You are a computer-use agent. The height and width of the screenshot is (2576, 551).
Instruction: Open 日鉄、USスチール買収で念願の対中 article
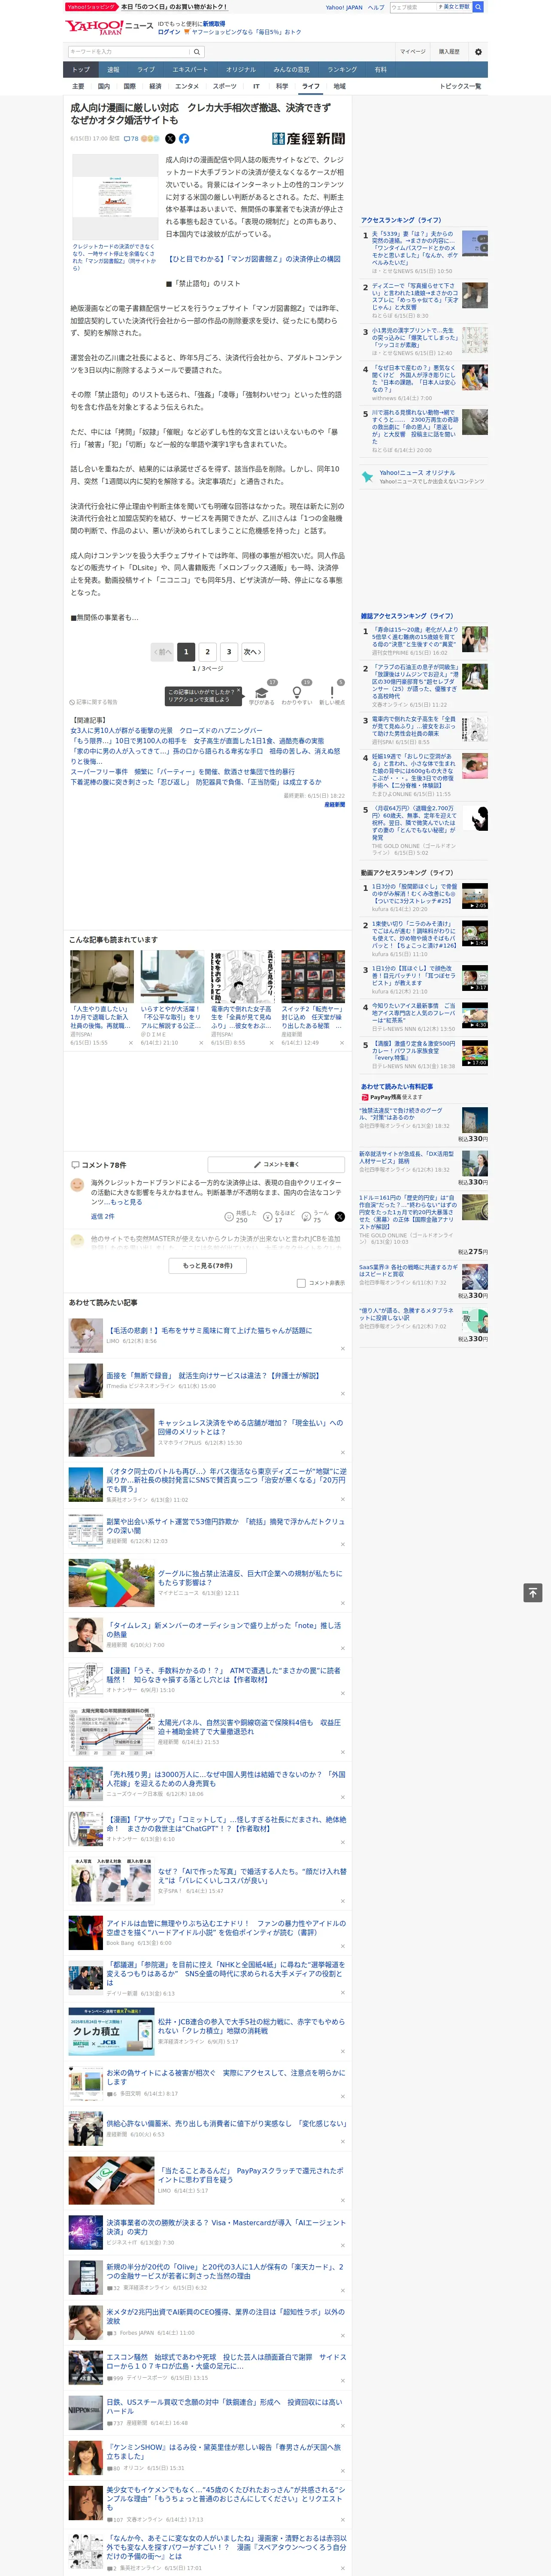225,2406
